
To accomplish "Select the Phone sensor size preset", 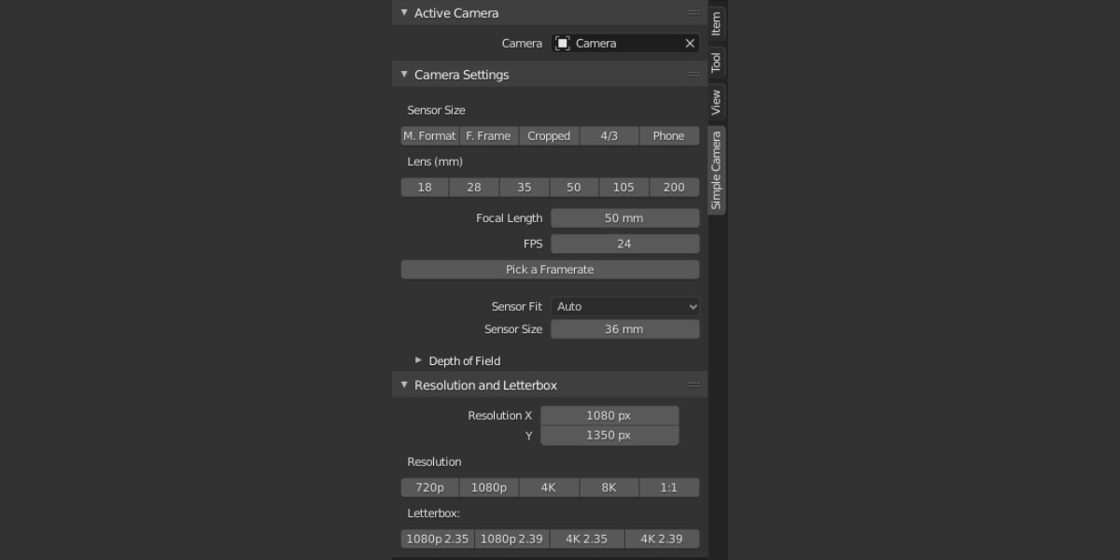I will 668,135.
